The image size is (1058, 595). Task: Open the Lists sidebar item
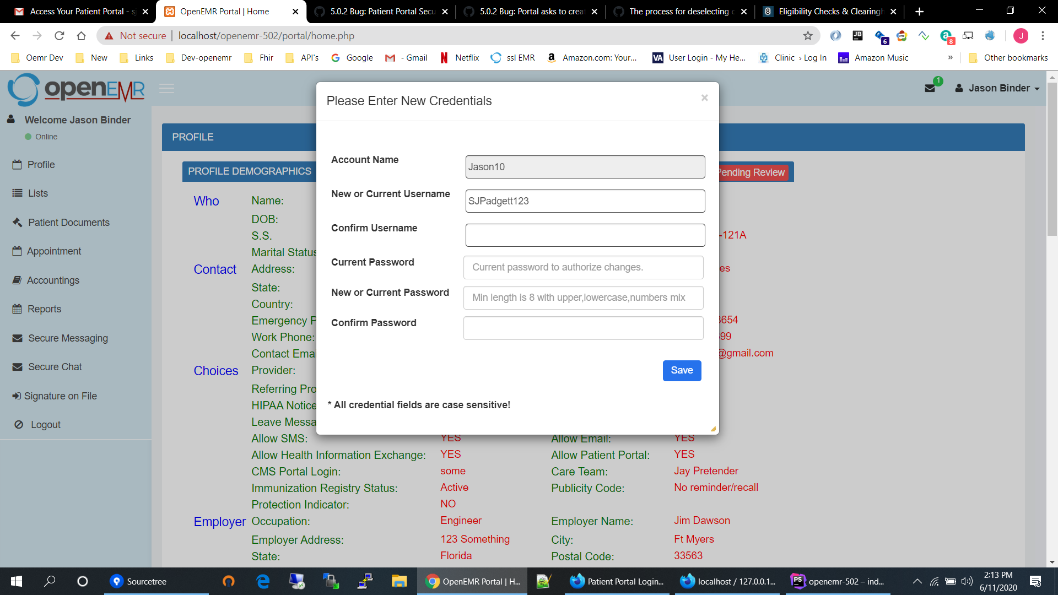pyautogui.click(x=38, y=193)
